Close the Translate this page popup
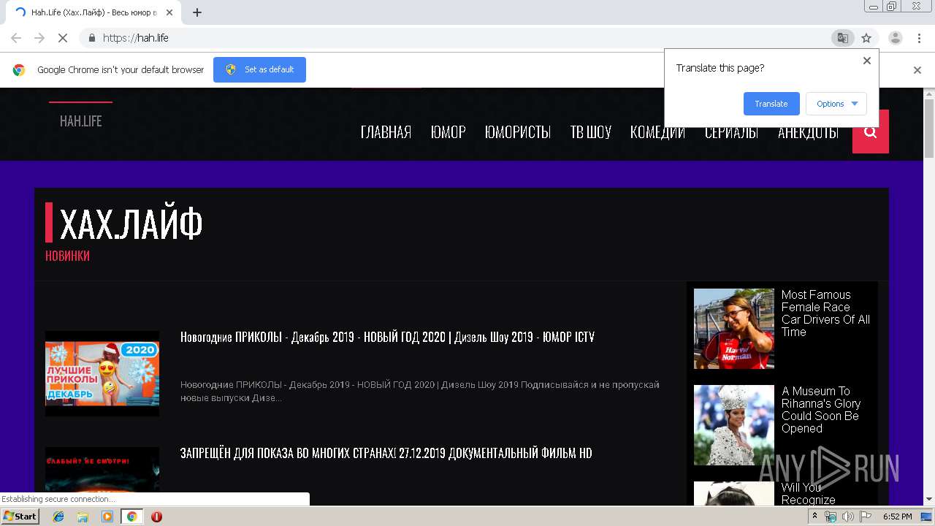Screen dimensions: 935x526 (867, 61)
